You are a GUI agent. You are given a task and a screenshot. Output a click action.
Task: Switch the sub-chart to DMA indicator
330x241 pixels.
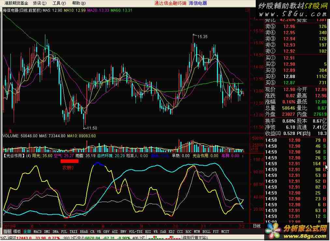click(56, 232)
